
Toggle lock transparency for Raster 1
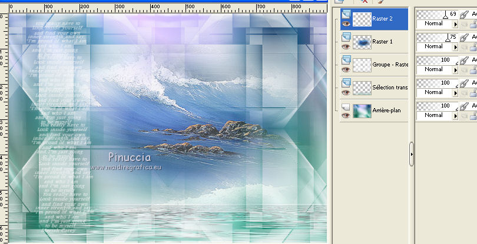473,48
